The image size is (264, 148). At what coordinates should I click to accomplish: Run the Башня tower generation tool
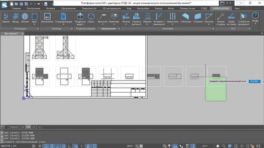[x=6, y=18]
